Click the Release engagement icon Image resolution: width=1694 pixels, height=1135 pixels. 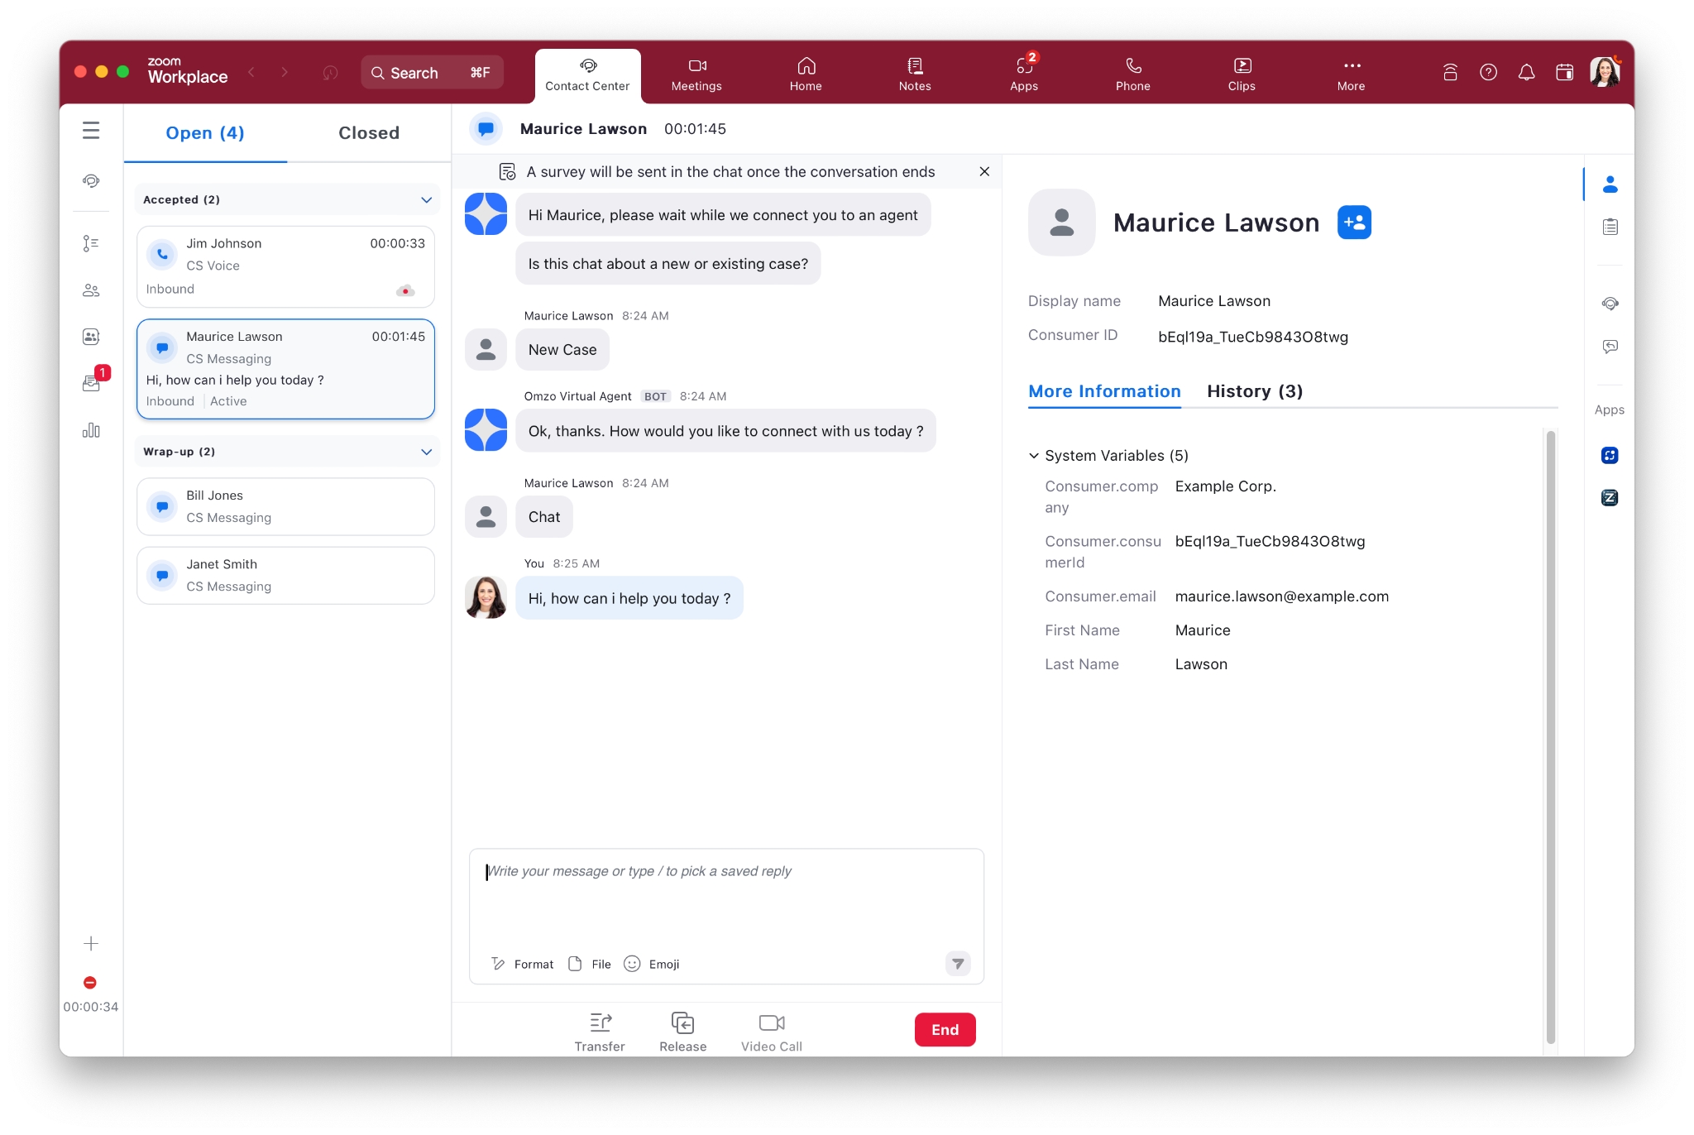[x=682, y=1023]
